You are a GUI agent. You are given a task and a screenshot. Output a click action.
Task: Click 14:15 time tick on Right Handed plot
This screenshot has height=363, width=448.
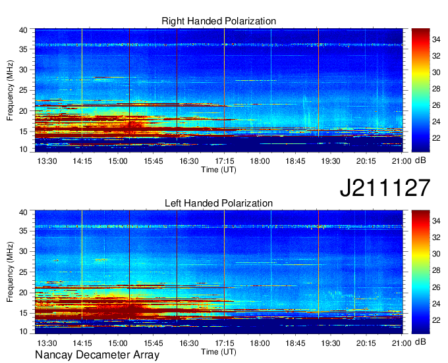coord(82,161)
